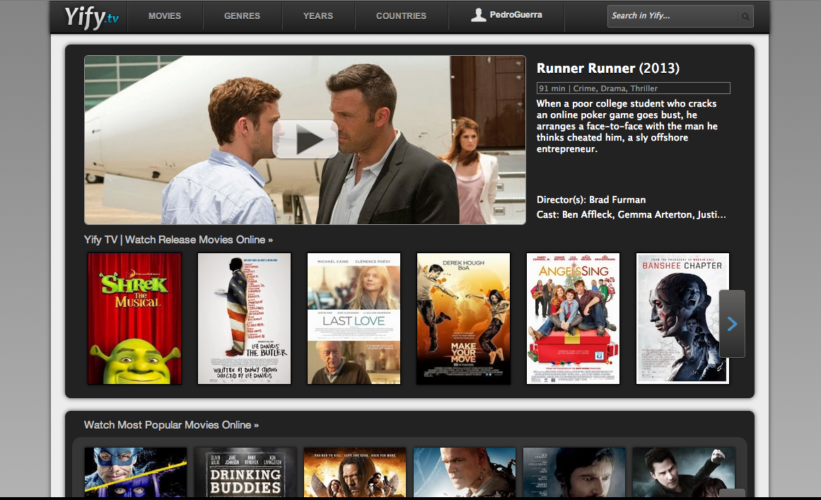Image resolution: width=821 pixels, height=500 pixels.
Task: Open the blue masked hero popular poster
Action: (136, 472)
